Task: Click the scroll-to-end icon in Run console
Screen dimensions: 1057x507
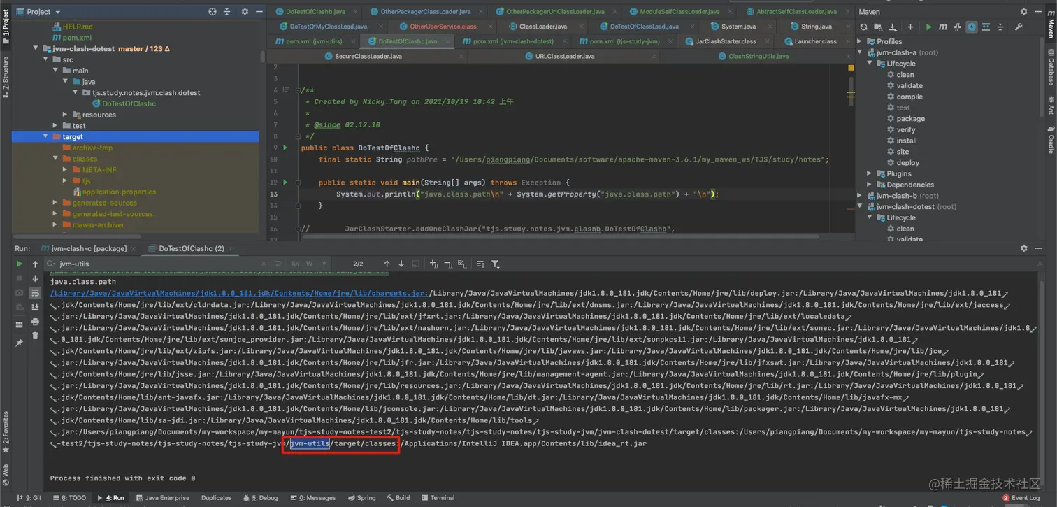Action: [x=35, y=307]
